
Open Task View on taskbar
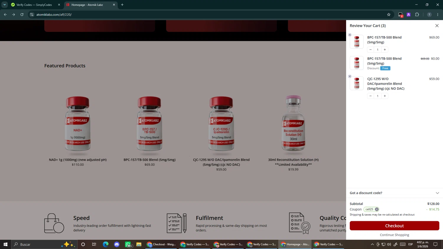94,244
